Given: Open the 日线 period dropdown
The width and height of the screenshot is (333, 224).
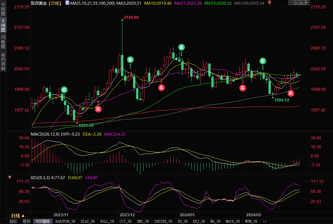Looking at the screenshot, I should (16, 215).
